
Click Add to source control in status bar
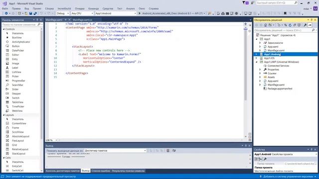288,177
